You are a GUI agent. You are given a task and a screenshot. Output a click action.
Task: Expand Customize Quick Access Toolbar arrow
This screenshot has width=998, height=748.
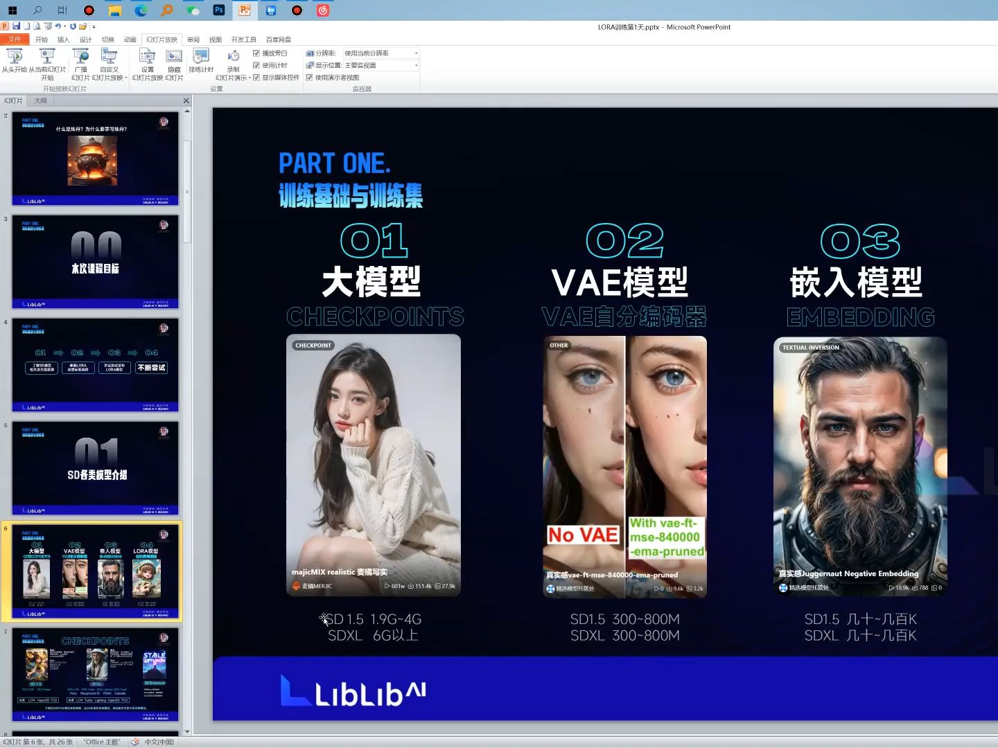click(x=94, y=27)
